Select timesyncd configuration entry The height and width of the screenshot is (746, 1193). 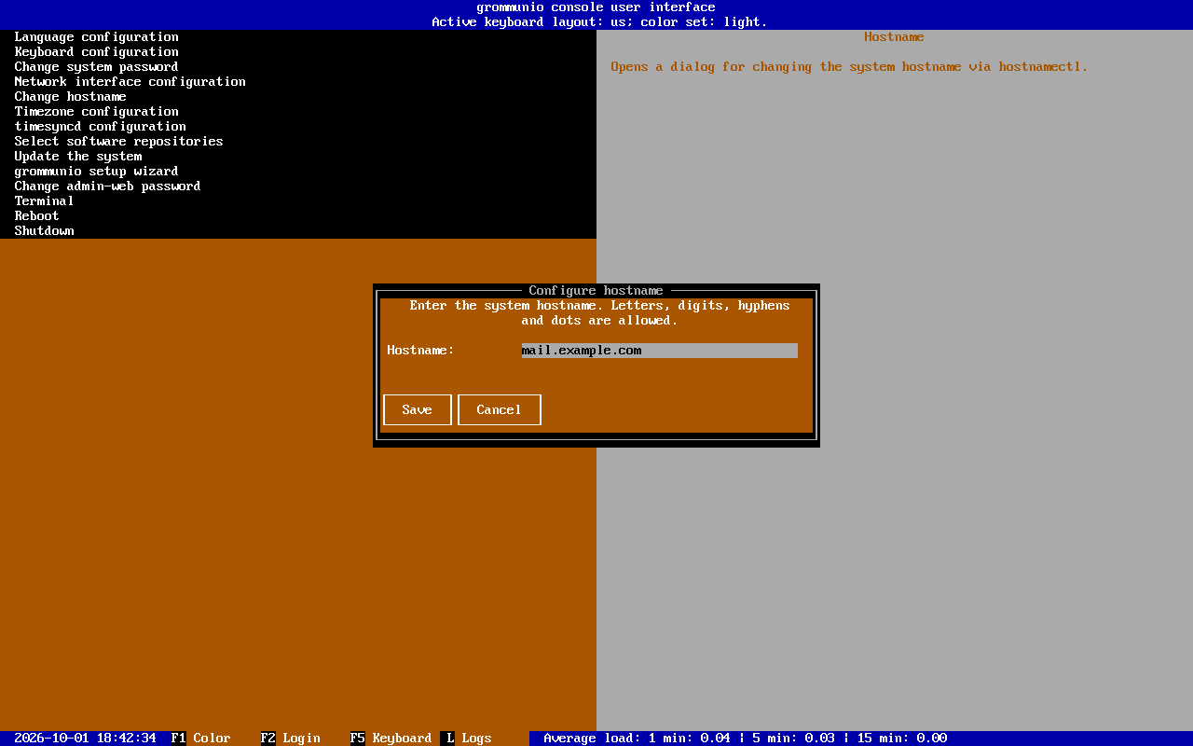pyautogui.click(x=100, y=127)
